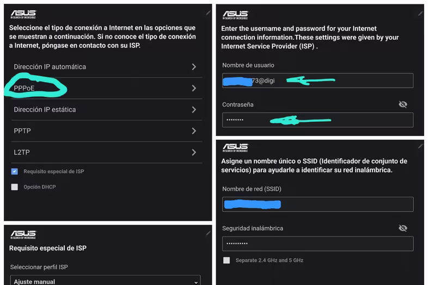This screenshot has height=285, width=428.
Task: Select Dirección IP estática option
Action: coord(107,110)
